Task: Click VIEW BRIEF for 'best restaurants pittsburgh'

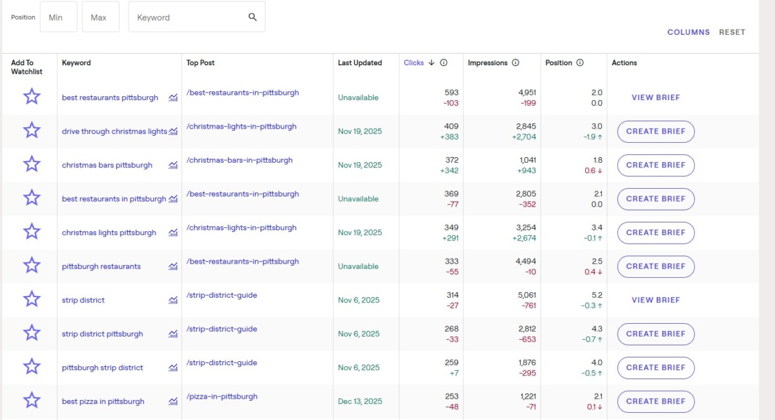Action: [656, 97]
